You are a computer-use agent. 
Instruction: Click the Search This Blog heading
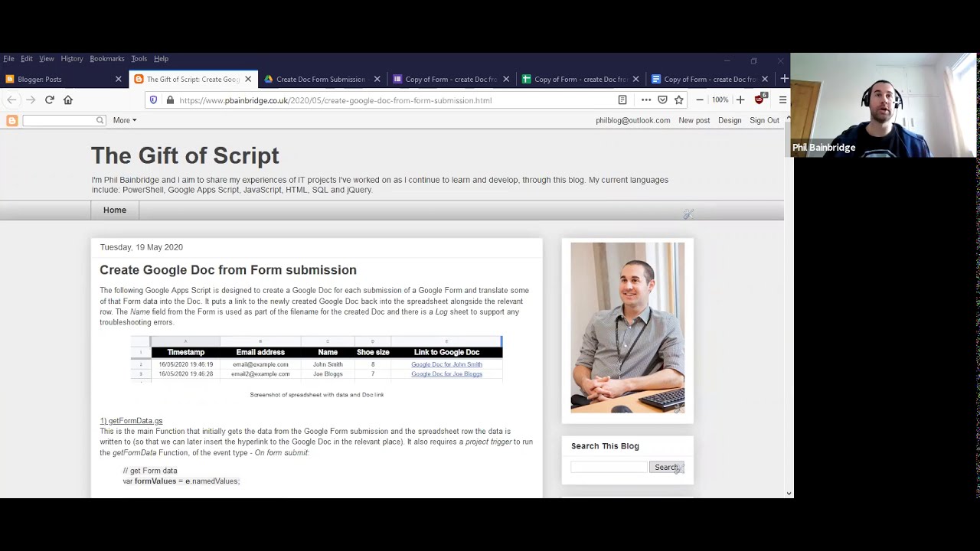(x=605, y=446)
